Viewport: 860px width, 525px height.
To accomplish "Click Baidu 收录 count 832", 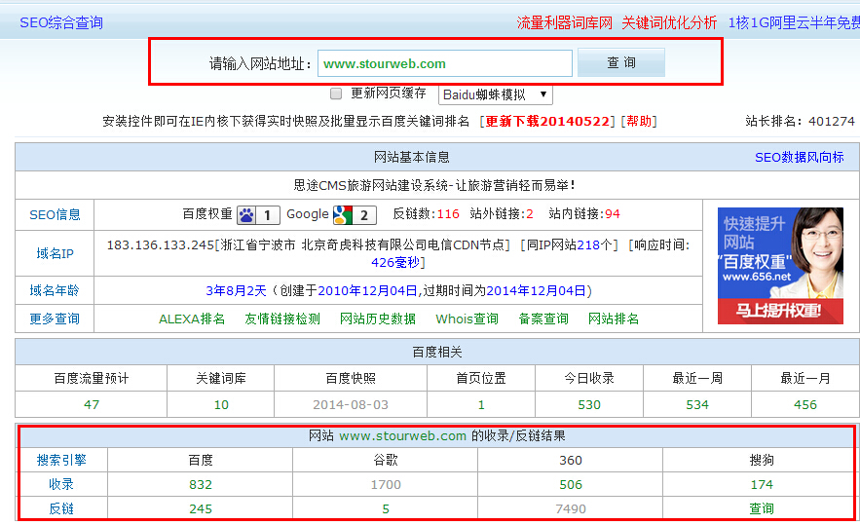I will [x=200, y=484].
